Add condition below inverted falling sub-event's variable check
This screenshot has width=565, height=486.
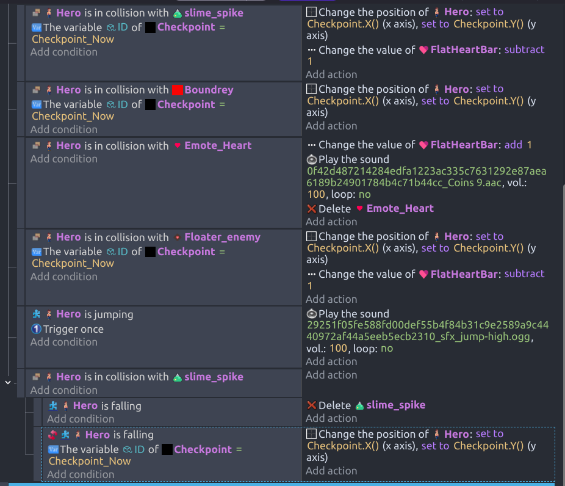click(x=81, y=474)
